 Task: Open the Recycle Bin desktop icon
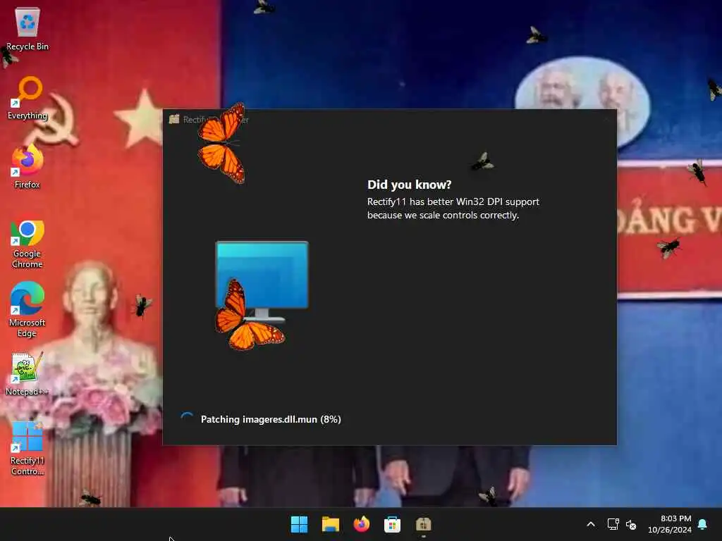[x=27, y=28]
